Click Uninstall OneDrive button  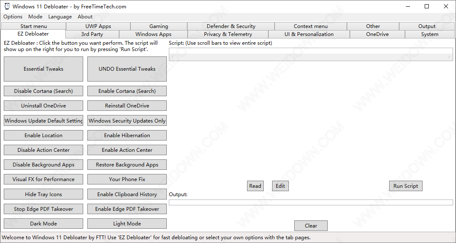[43, 106]
